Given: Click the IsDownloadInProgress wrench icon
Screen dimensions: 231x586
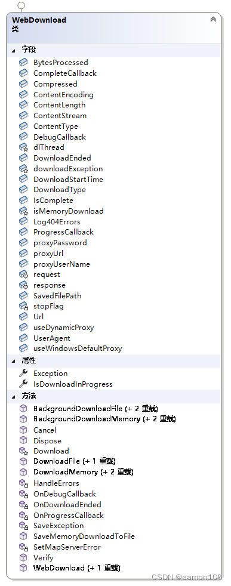Looking at the screenshot, I should coord(23,384).
